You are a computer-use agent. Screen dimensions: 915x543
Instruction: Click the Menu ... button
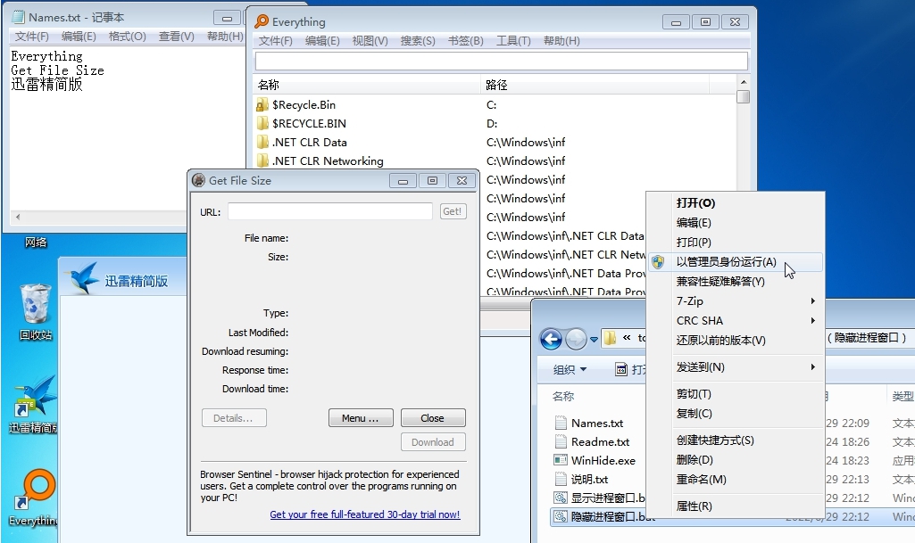point(361,418)
